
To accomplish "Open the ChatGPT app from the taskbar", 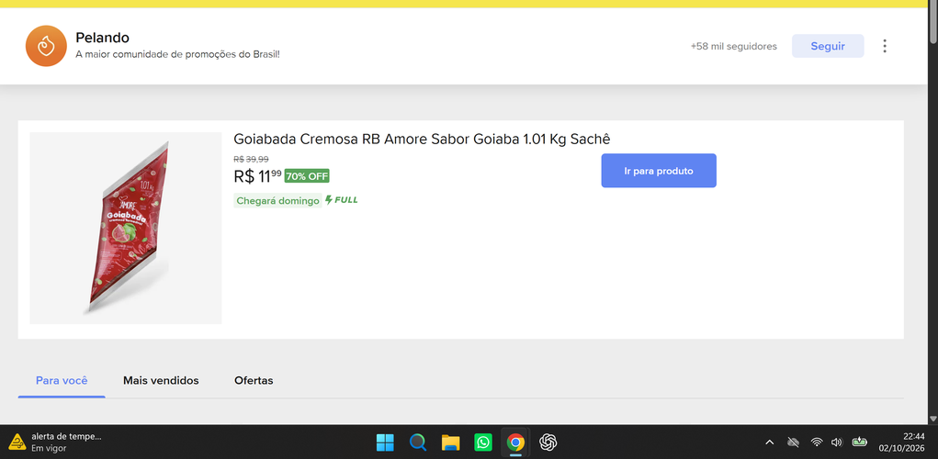I will click(x=548, y=442).
